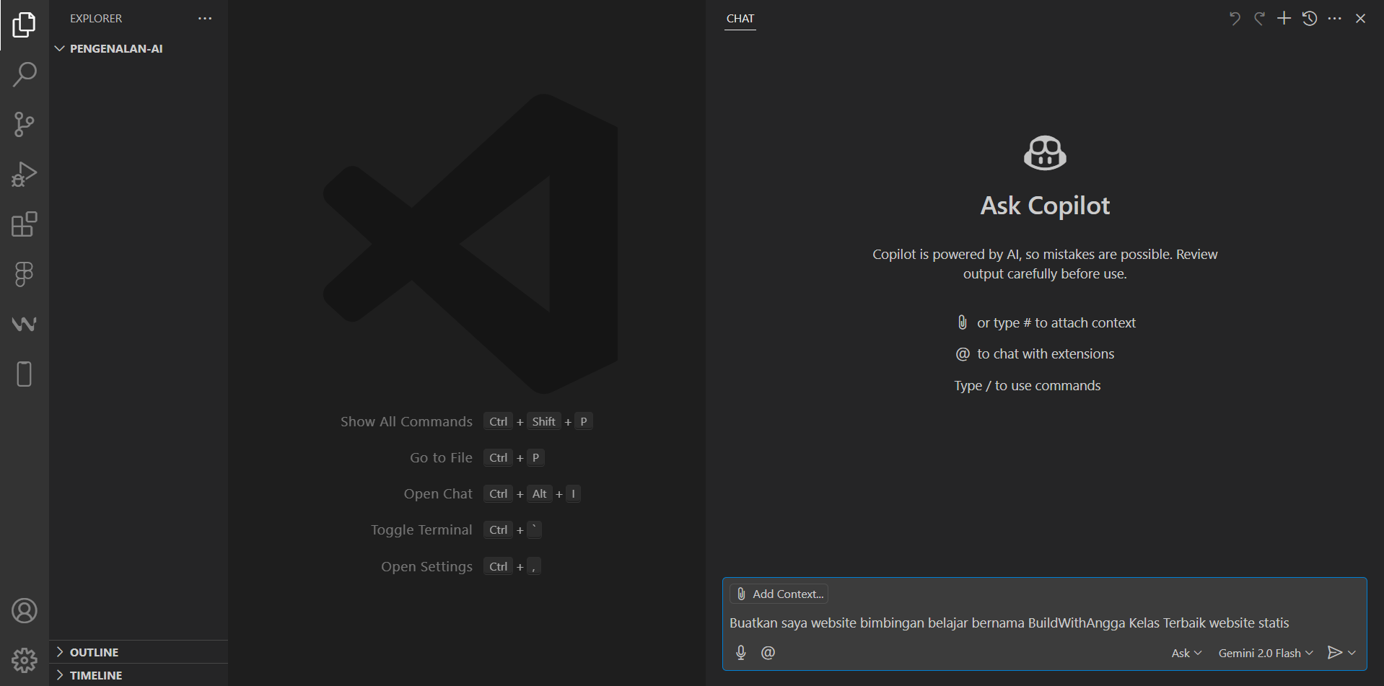The width and height of the screenshot is (1384, 686).
Task: Expand the TIMELINE section
Action: coord(139,675)
